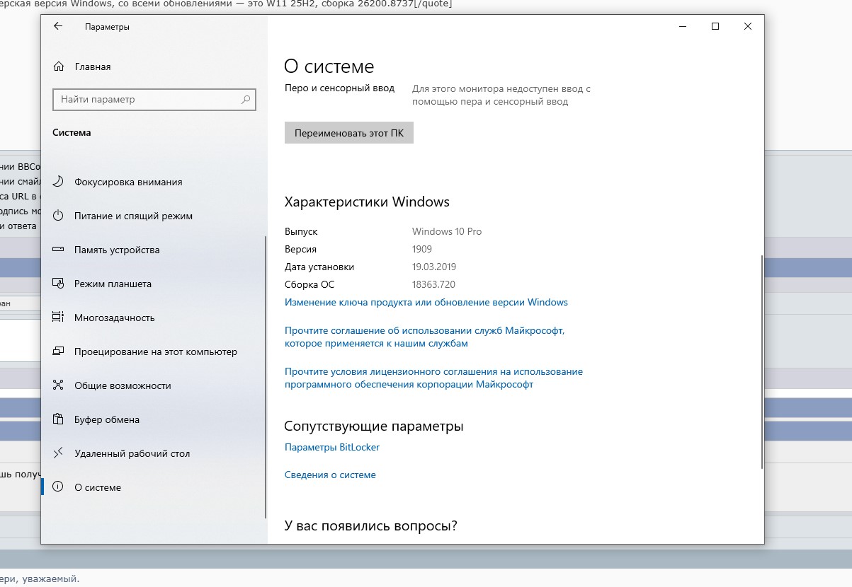This screenshot has width=852, height=587.
Task: Select version value 1909
Action: (422, 249)
